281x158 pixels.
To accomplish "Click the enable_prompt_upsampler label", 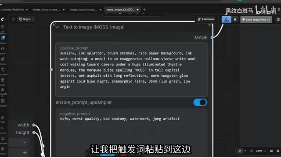I will pos(84,102).
